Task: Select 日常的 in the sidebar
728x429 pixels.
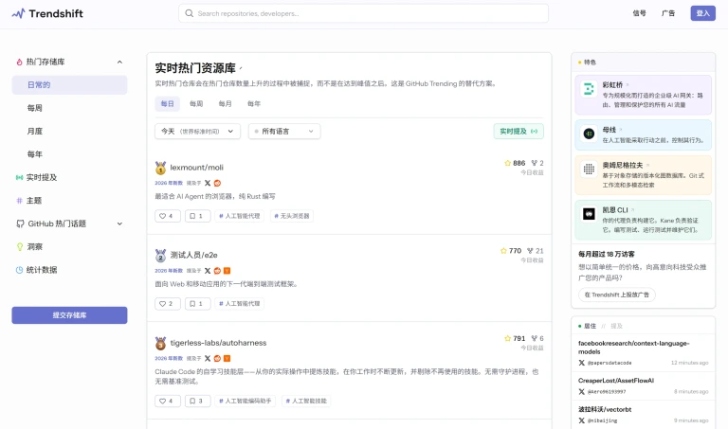Action: pos(69,85)
